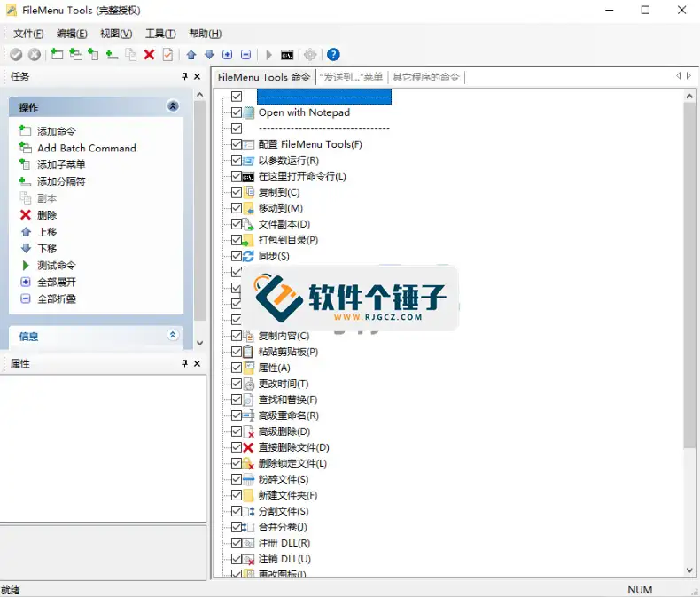Image resolution: width=700 pixels, height=597 pixels.
Task: Click tab scroll left arrow
Action: [x=678, y=76]
